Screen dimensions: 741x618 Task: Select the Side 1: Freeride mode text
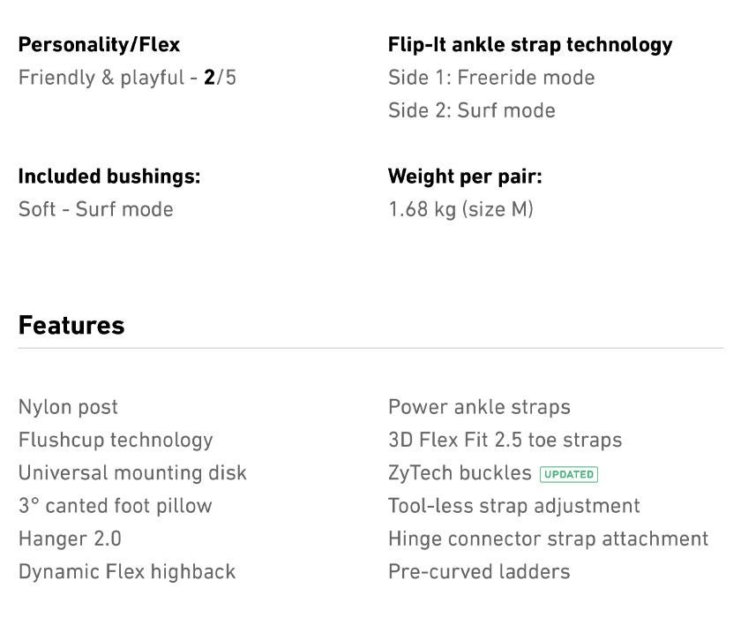(491, 78)
